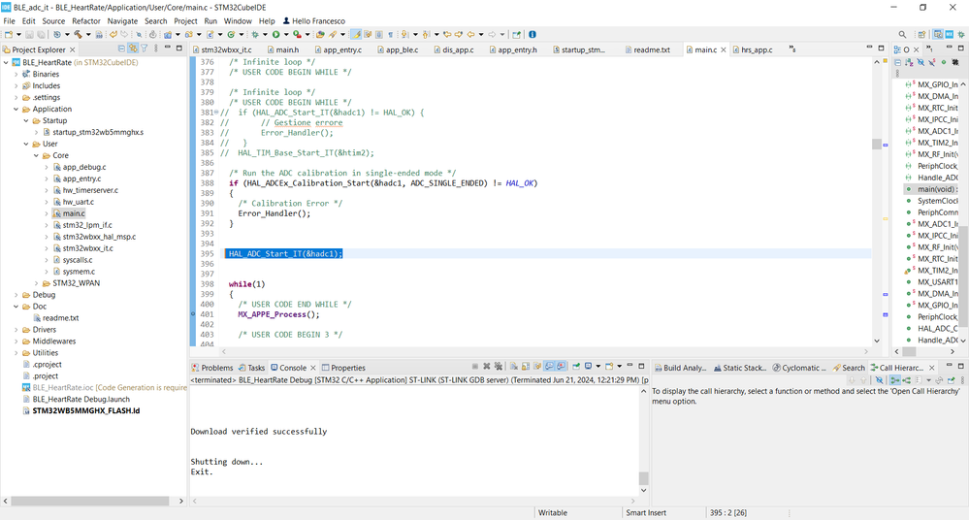Click the Hello Francesco account link
The width and height of the screenshot is (969, 520).
pos(313,20)
